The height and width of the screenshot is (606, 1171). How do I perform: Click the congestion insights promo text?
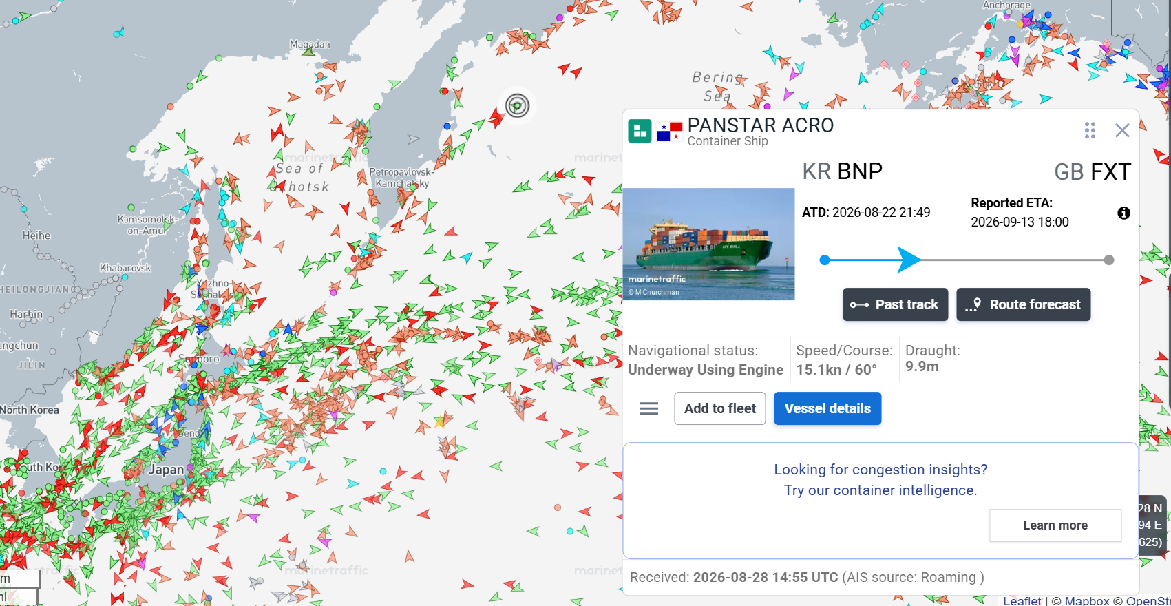(x=880, y=480)
